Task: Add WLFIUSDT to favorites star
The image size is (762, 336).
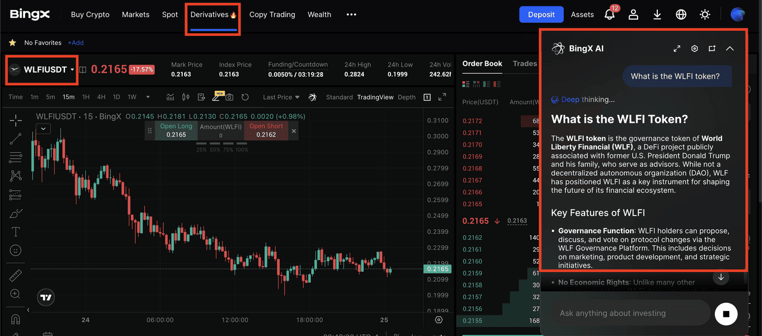Action: point(12,43)
